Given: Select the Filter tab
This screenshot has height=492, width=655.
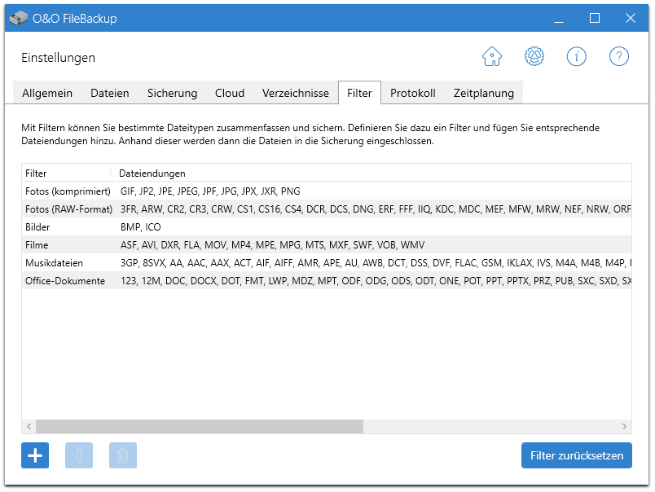Looking at the screenshot, I should pyautogui.click(x=359, y=93).
